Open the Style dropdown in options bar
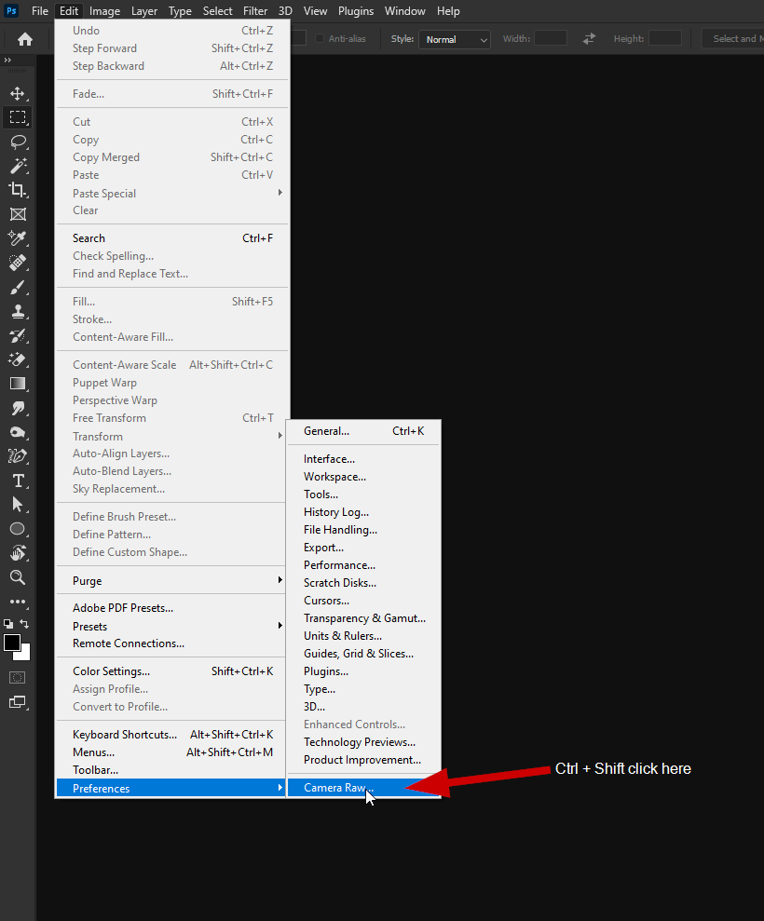Viewport: 764px width, 921px height. point(454,38)
